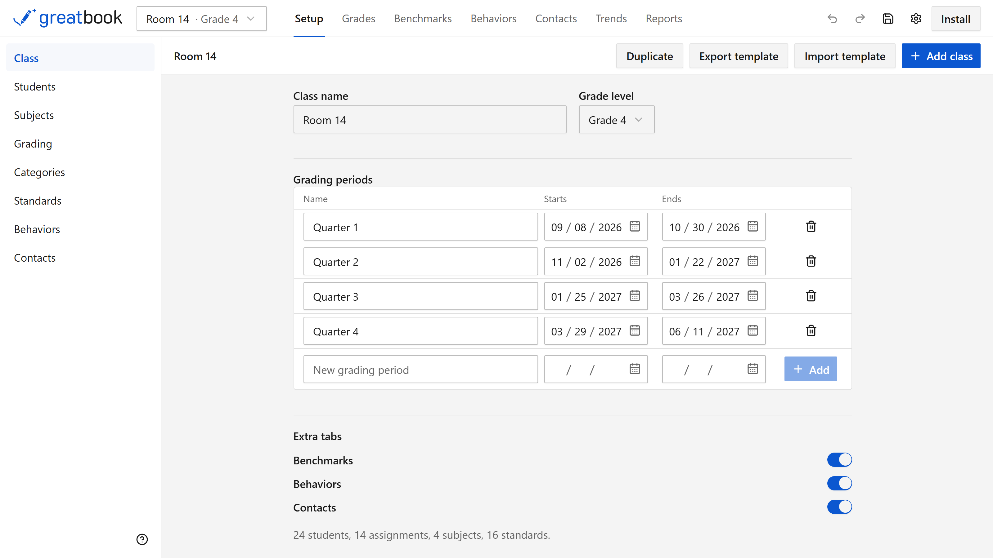The height and width of the screenshot is (558, 993).
Task: Select Contacts in the sidebar
Action: 80,258
